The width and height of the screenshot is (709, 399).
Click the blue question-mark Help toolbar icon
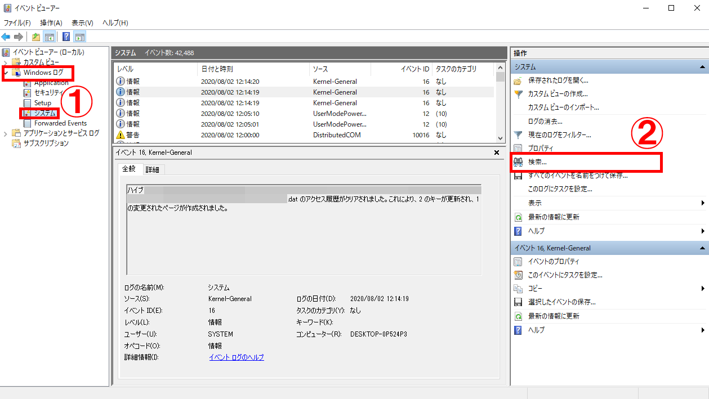[66, 37]
